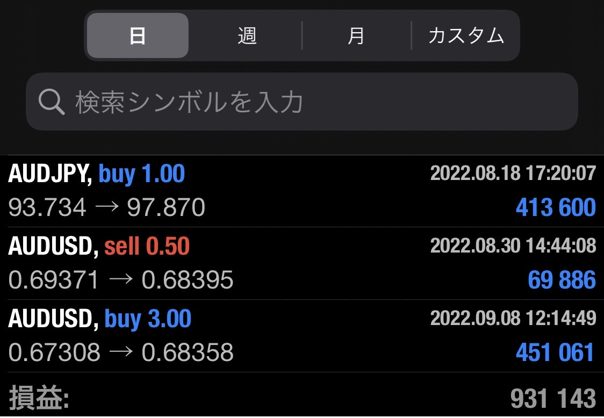Viewport: 604px width, 418px height.
Task: Click the AUDJPY profit value 413 600
Action: click(556, 208)
